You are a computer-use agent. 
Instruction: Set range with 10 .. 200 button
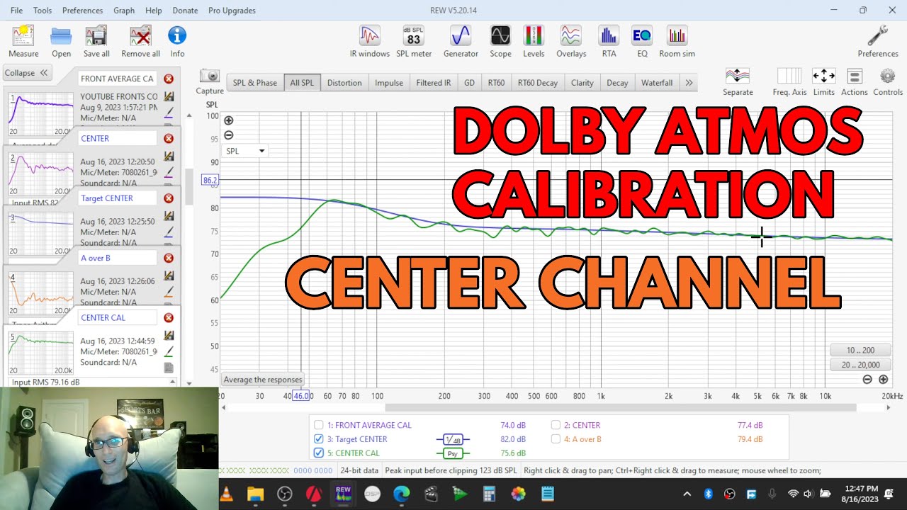click(x=860, y=351)
